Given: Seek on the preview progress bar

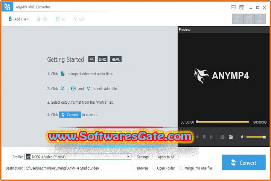Looking at the screenshot, I should pos(222,122).
